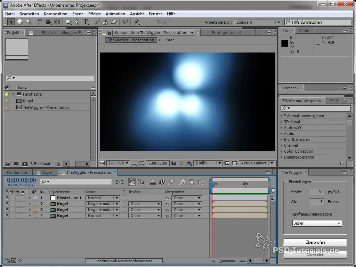Screen dimensions: 356x267
Task: Select the Clone Stamp tool
Action: click(x=105, y=22)
